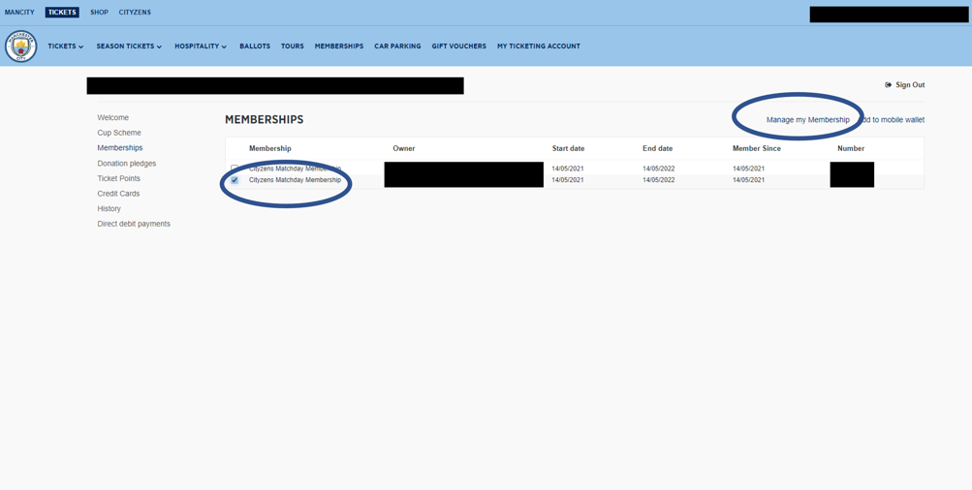The image size is (972, 490).
Task: Click Manage my Membership link
Action: click(x=807, y=120)
